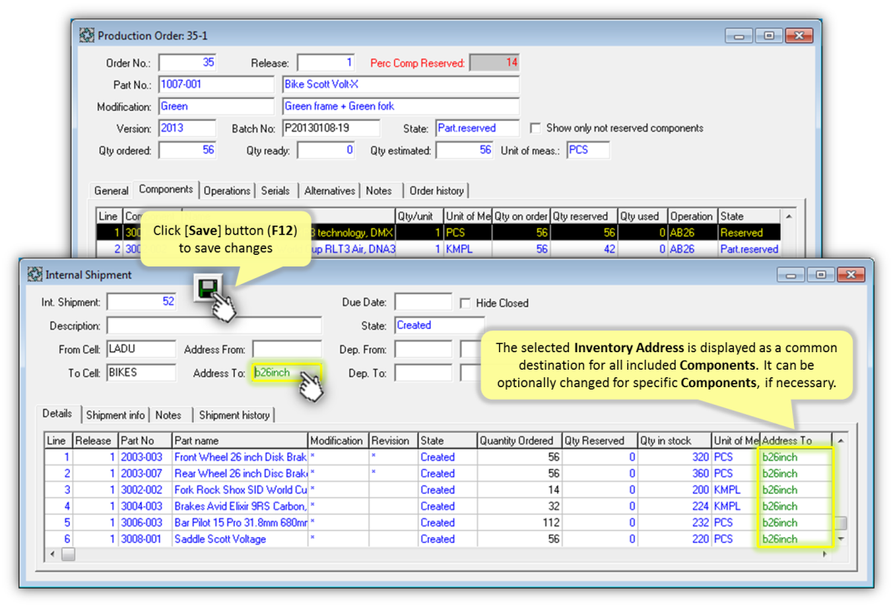Enable Show only not reserved components
Screen dimensions: 893x607
[x=536, y=128]
